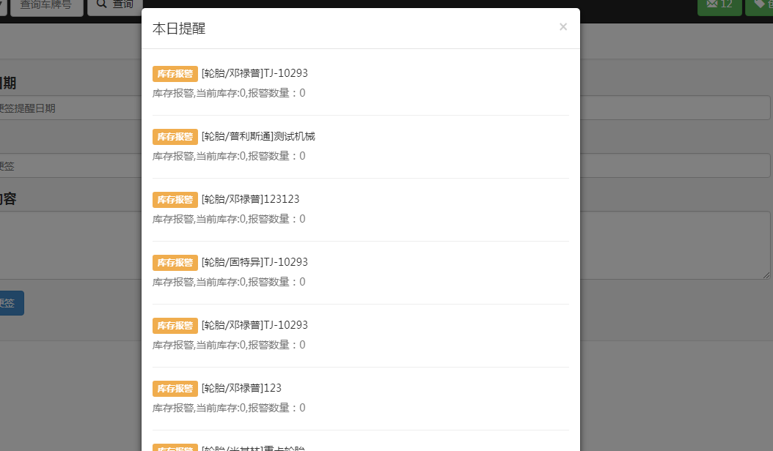773x451 pixels.
Task: Open the [轮胎/固特异]TJ-10293 reminder entry
Action: pos(254,262)
